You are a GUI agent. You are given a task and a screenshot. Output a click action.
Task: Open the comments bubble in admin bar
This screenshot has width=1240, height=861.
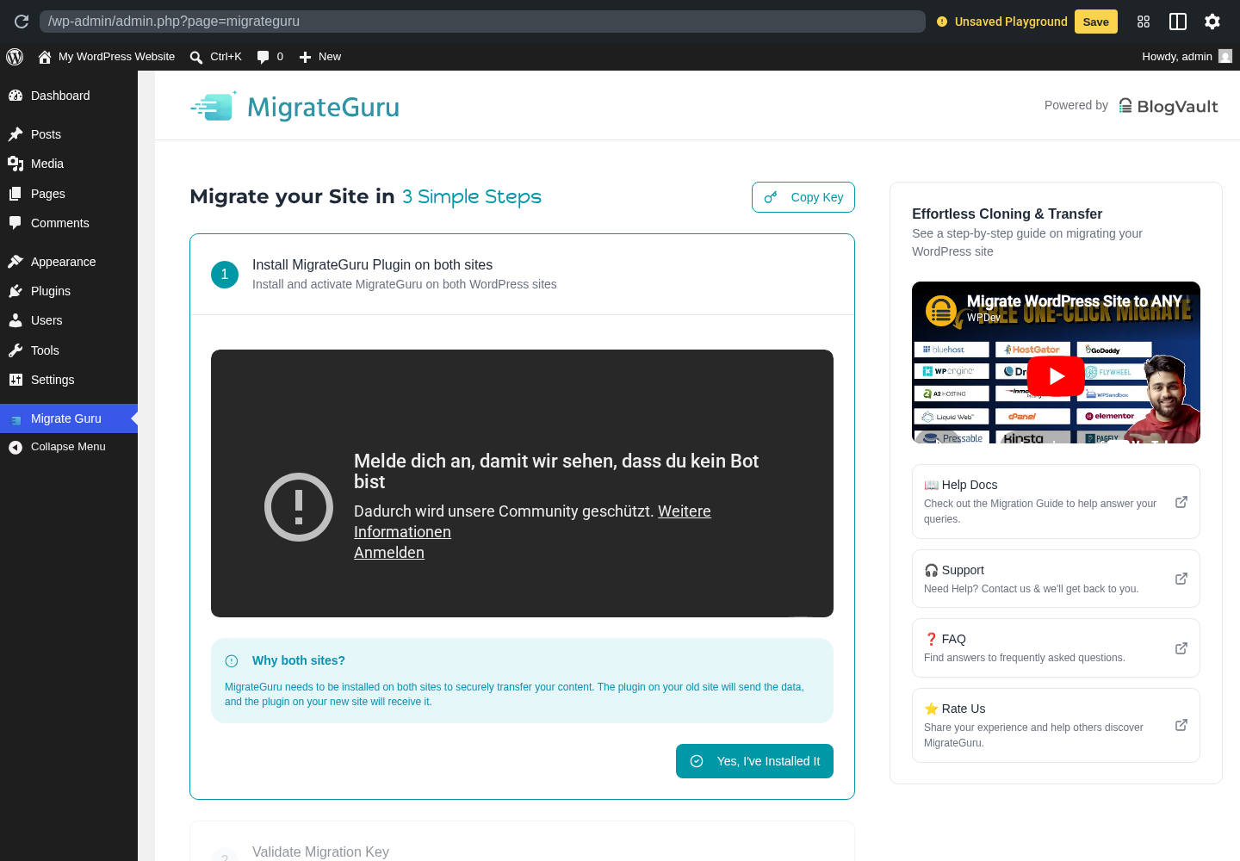[x=263, y=57]
